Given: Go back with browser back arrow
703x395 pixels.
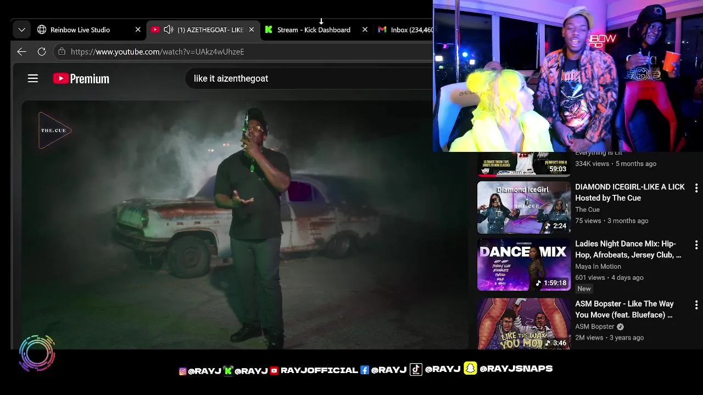Looking at the screenshot, I should 21,52.
